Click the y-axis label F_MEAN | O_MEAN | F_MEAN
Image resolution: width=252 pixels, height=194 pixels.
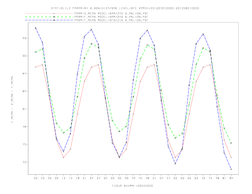pos(12,100)
